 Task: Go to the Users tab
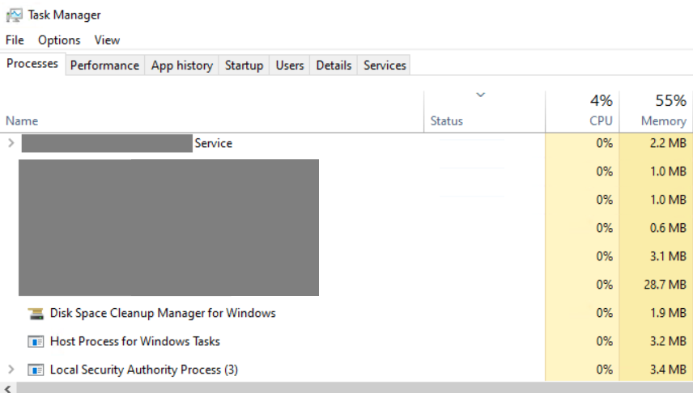click(289, 65)
